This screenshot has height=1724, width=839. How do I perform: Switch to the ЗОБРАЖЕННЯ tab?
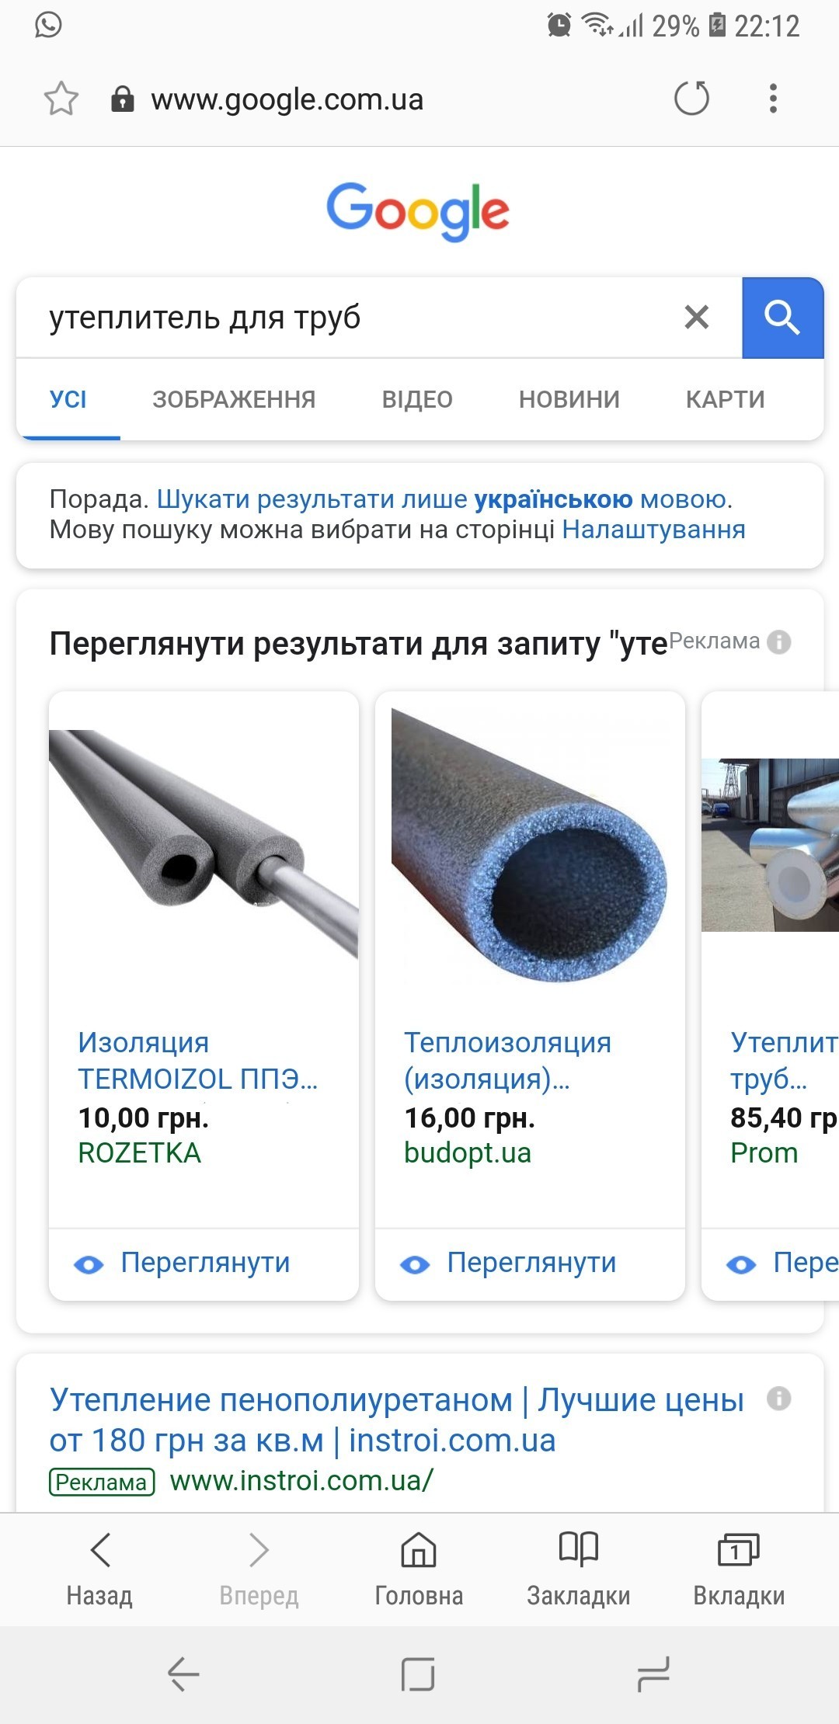point(234,399)
